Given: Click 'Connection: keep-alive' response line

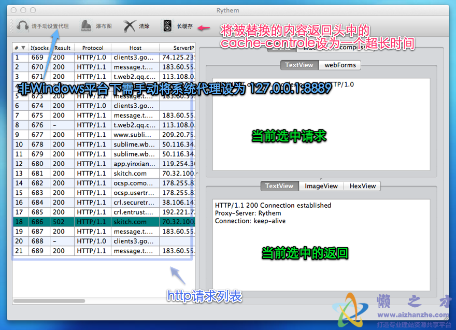Looking at the screenshot, I should pyautogui.click(x=250, y=221).
